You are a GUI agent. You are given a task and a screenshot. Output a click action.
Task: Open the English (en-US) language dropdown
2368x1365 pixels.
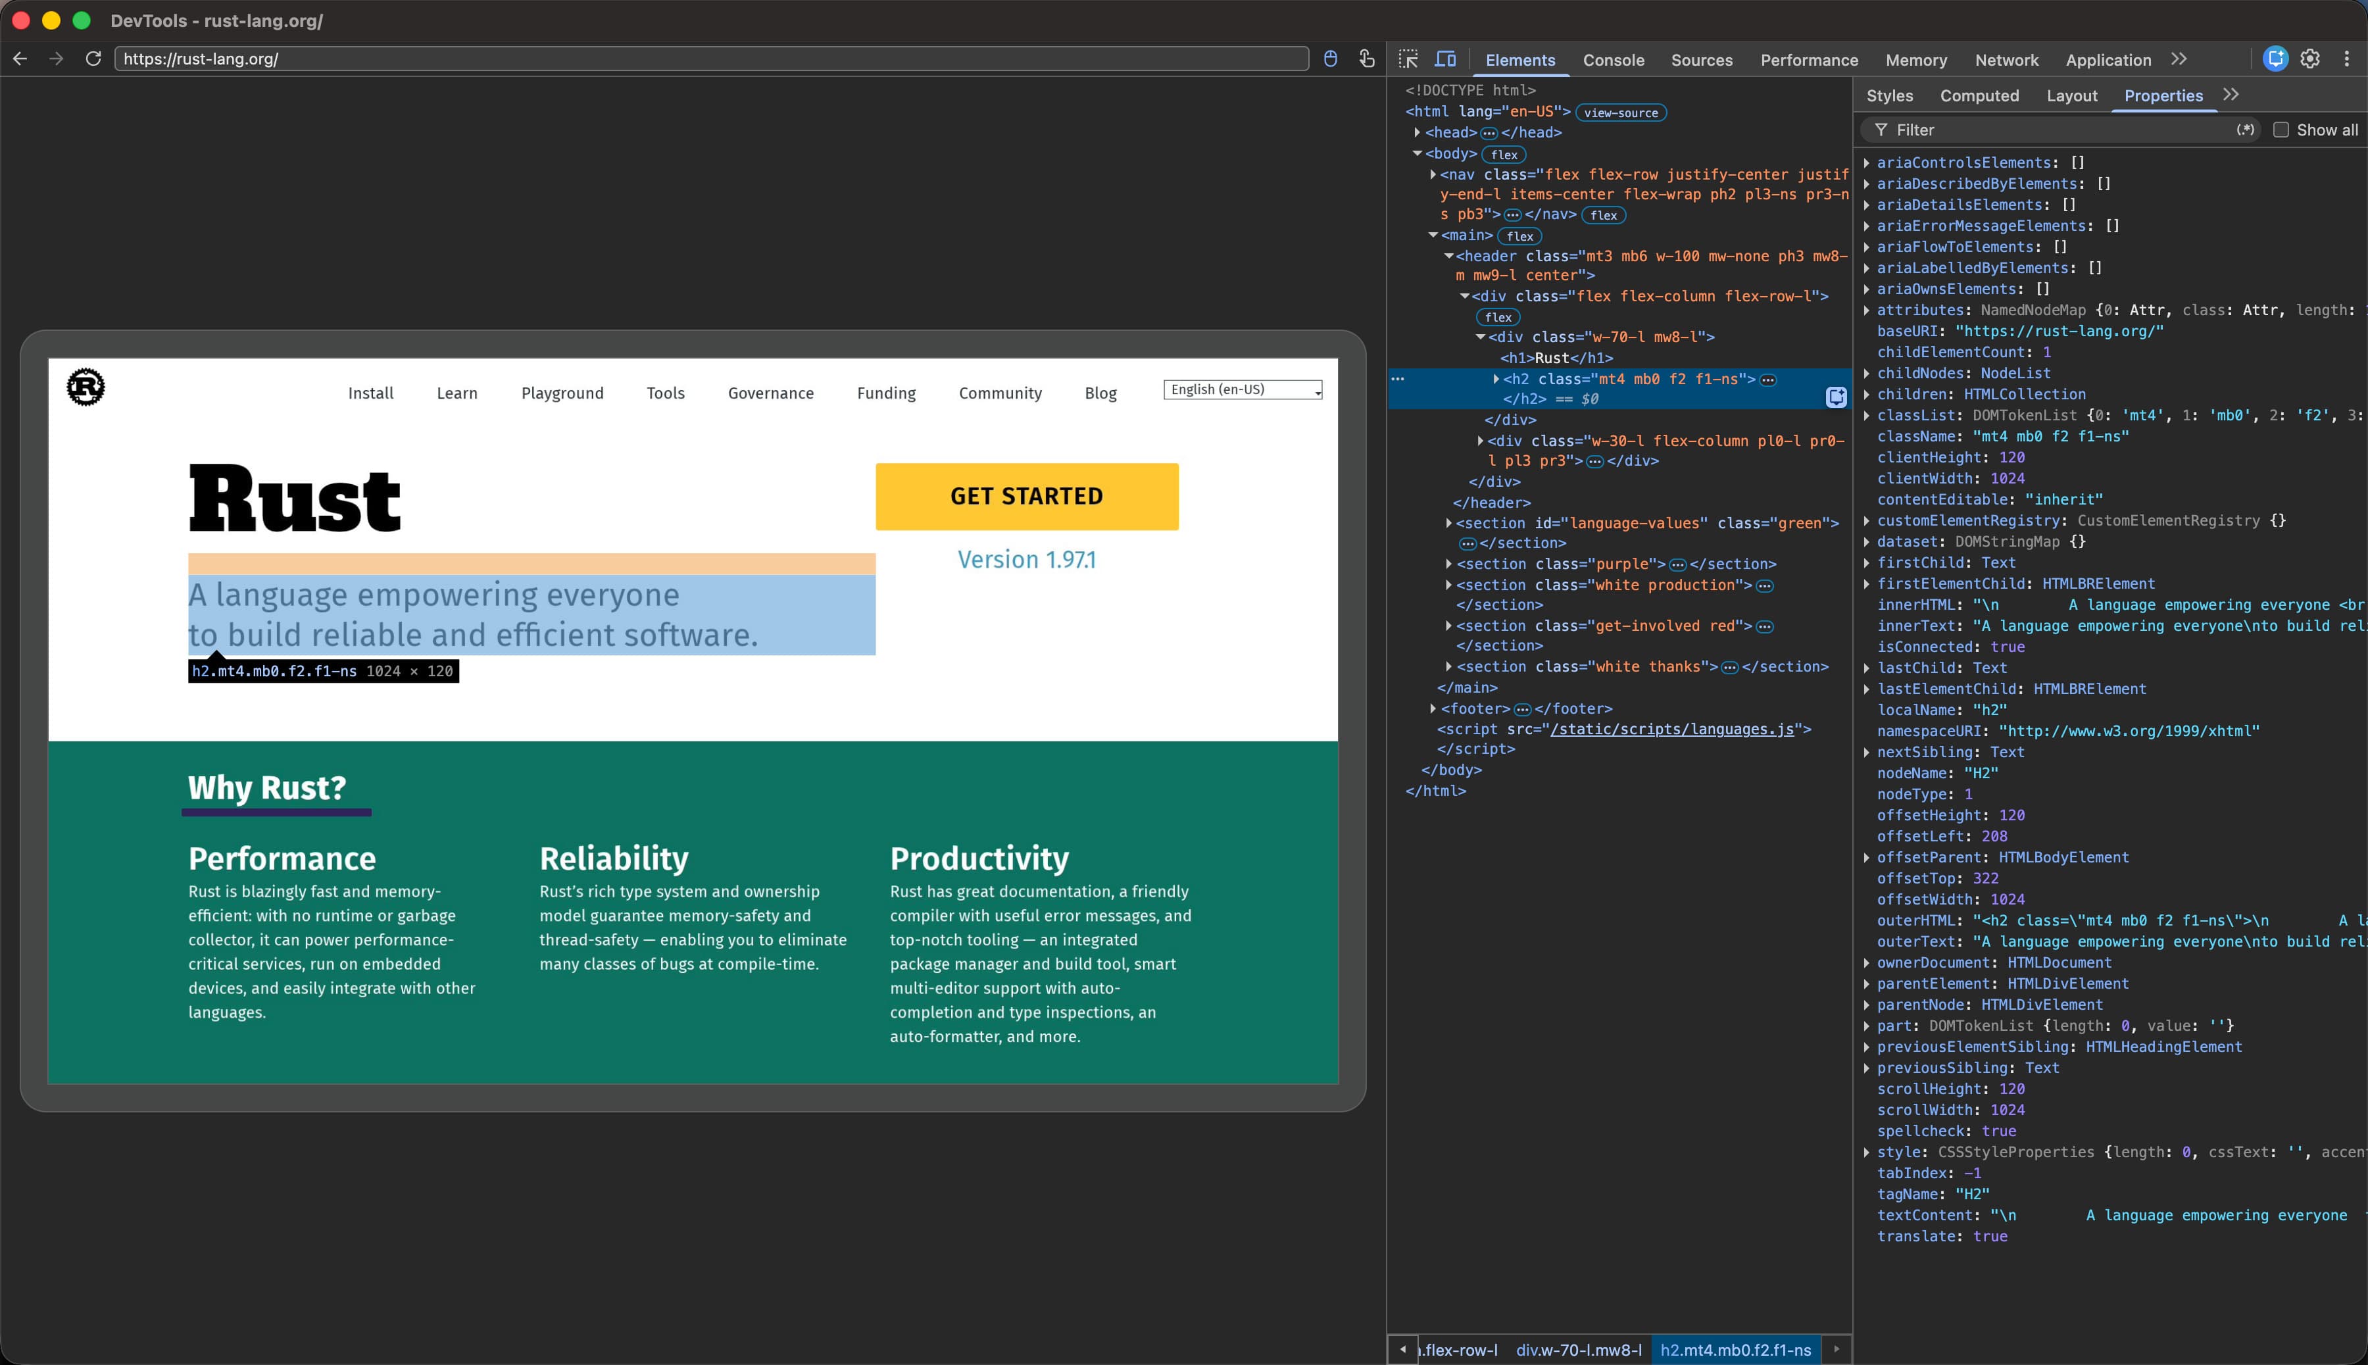coord(1243,390)
